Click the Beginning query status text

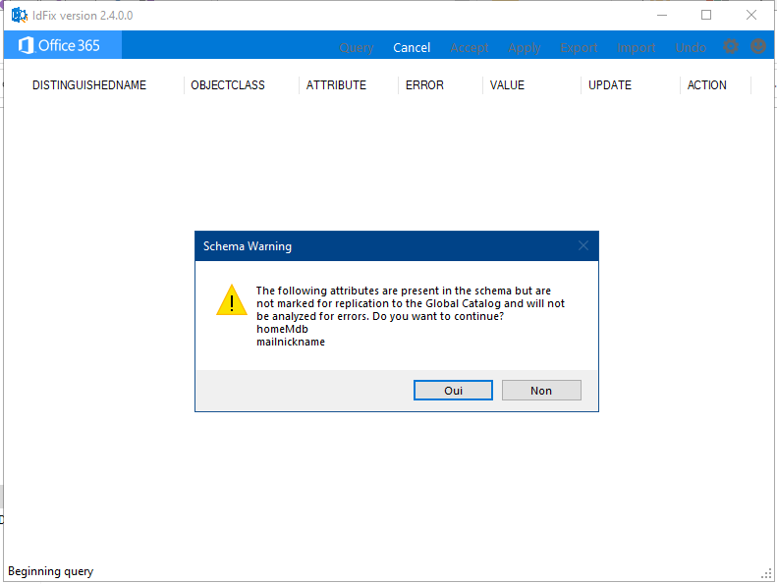50,571
